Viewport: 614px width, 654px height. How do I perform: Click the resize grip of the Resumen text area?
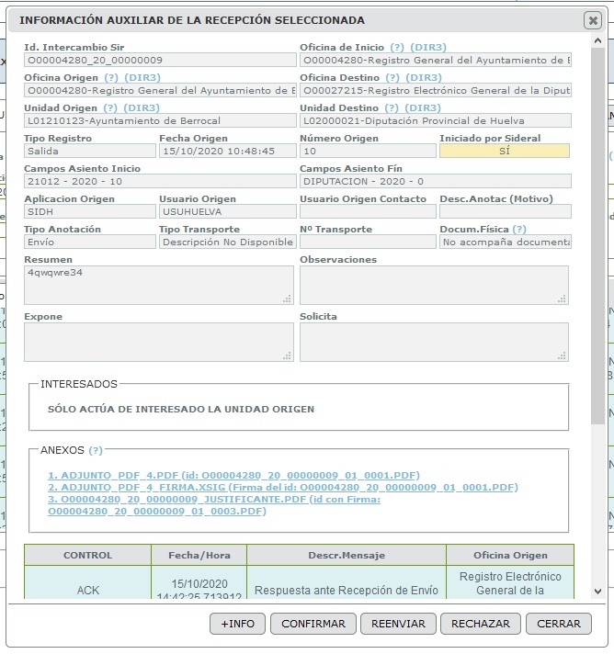point(287,299)
